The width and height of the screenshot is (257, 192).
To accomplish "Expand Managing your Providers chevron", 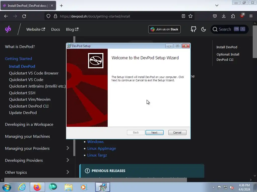I will [x=68, y=148].
